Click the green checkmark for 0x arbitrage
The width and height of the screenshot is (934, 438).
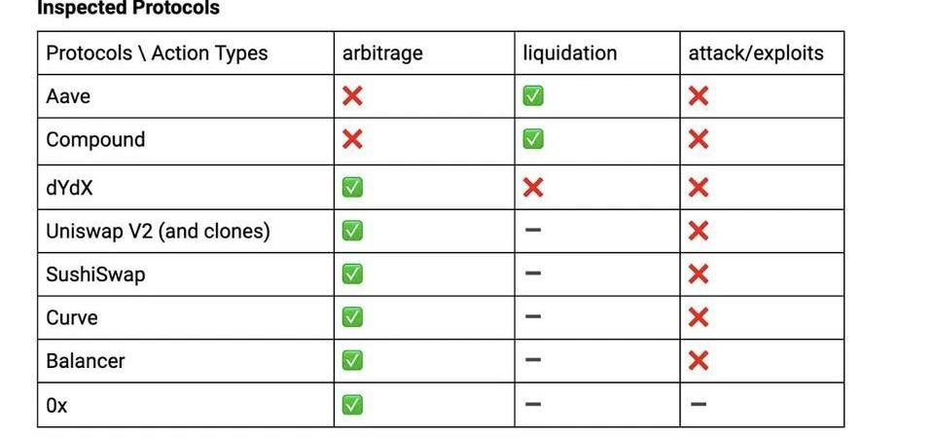point(352,405)
